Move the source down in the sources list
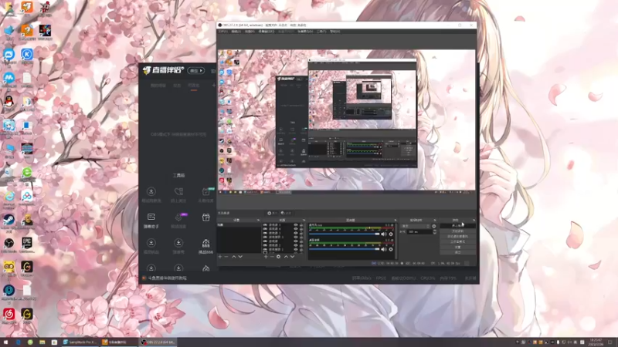 coord(292,257)
